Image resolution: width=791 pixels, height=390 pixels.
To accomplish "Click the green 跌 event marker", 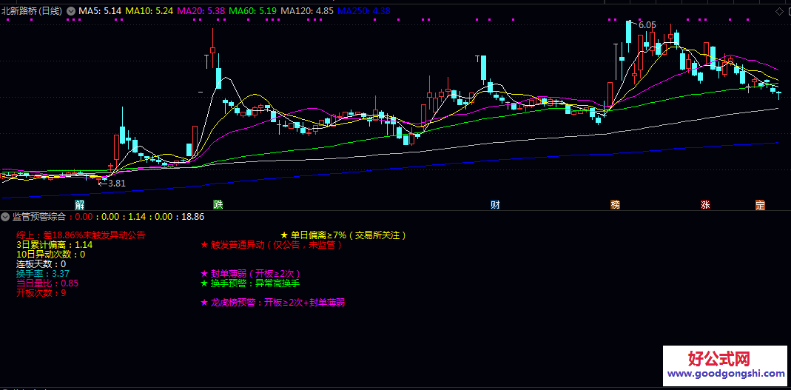I will (x=218, y=204).
